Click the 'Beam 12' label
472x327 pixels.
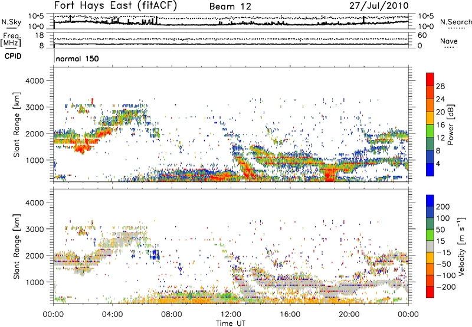pos(230,6)
